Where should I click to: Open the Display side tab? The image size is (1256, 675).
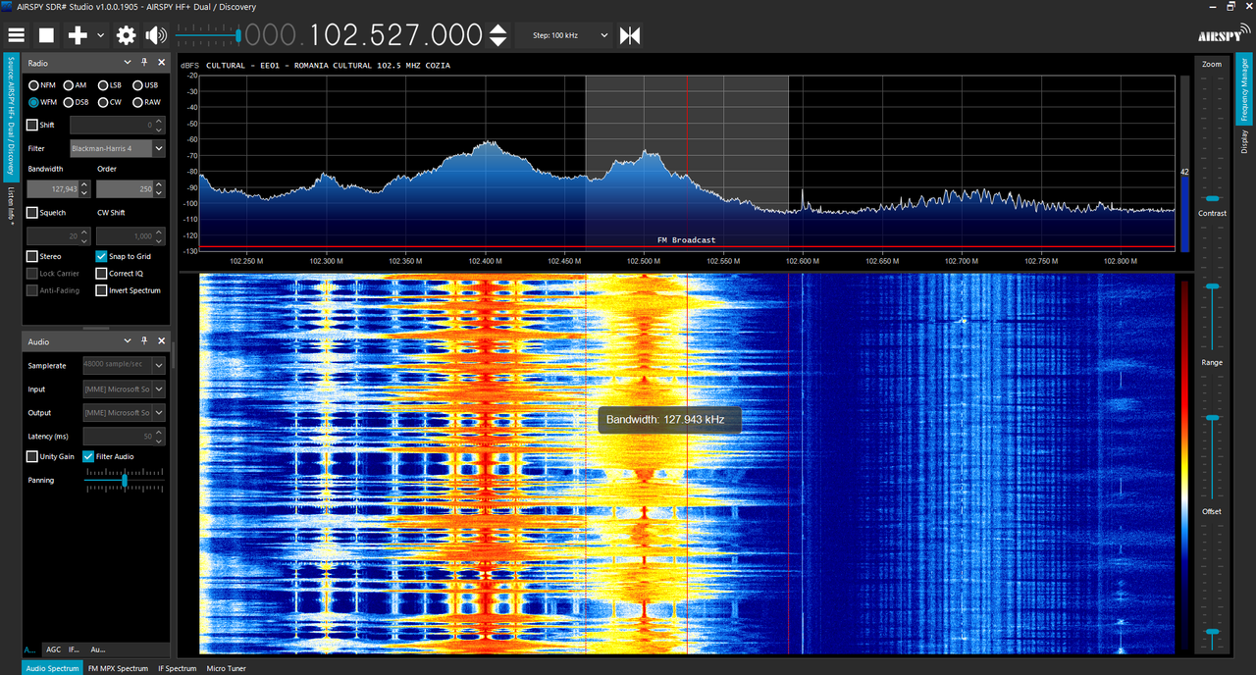click(x=1244, y=143)
